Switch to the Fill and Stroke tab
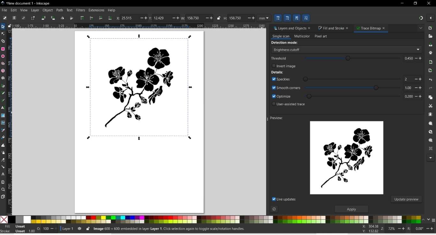The width and height of the screenshot is (436, 235). pos(334,28)
